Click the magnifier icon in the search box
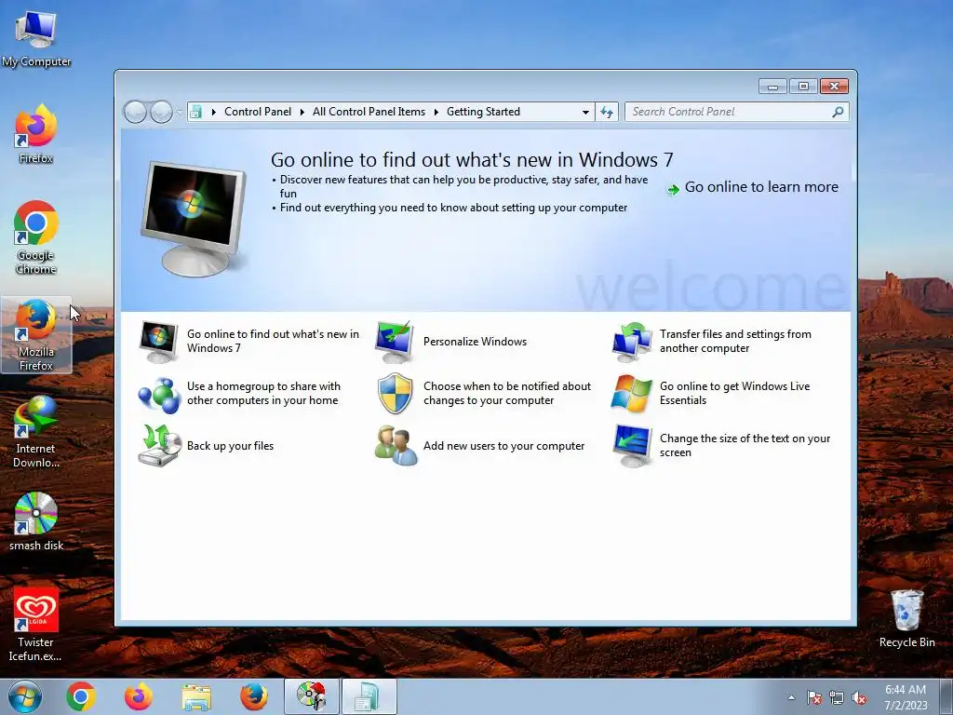 (839, 112)
